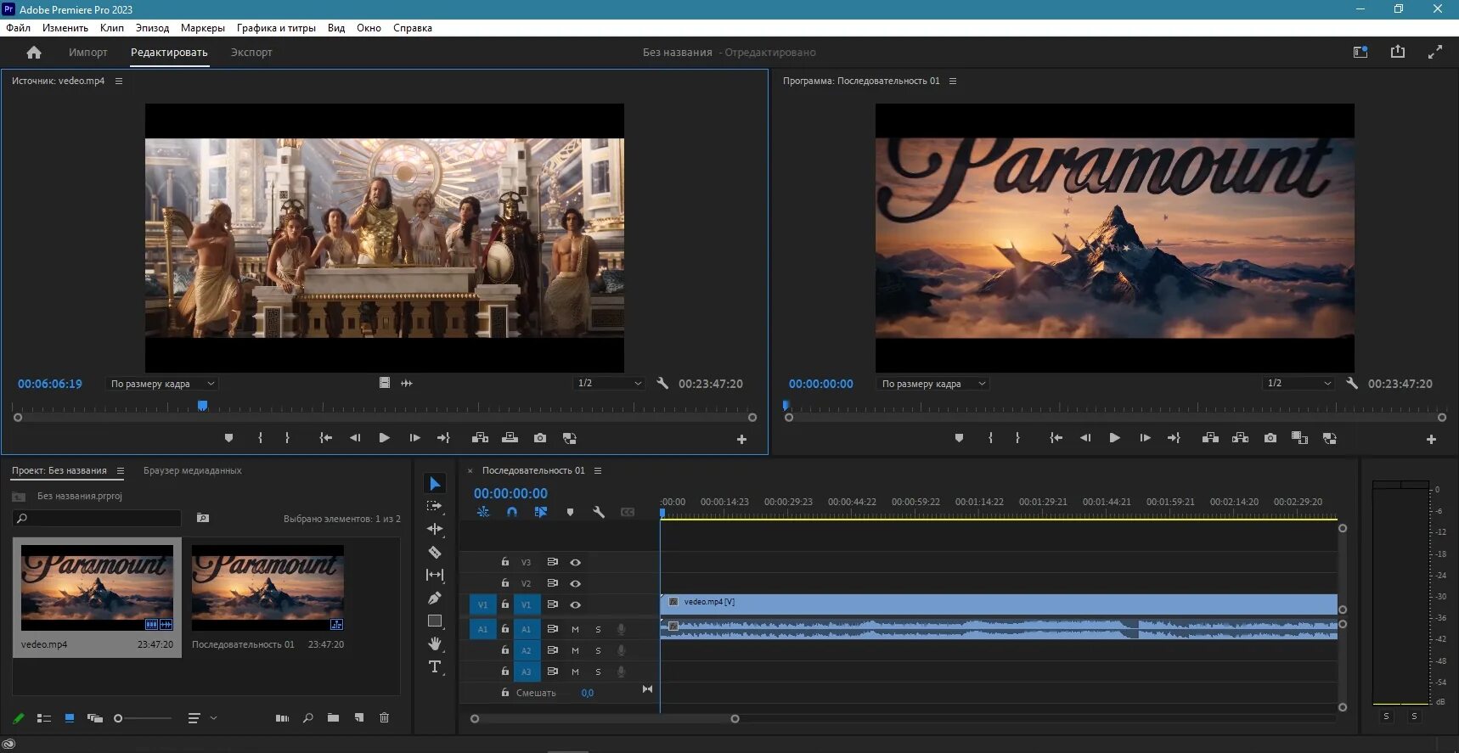
Task: Open Source monitor zoom level dropdown
Action: (x=161, y=384)
